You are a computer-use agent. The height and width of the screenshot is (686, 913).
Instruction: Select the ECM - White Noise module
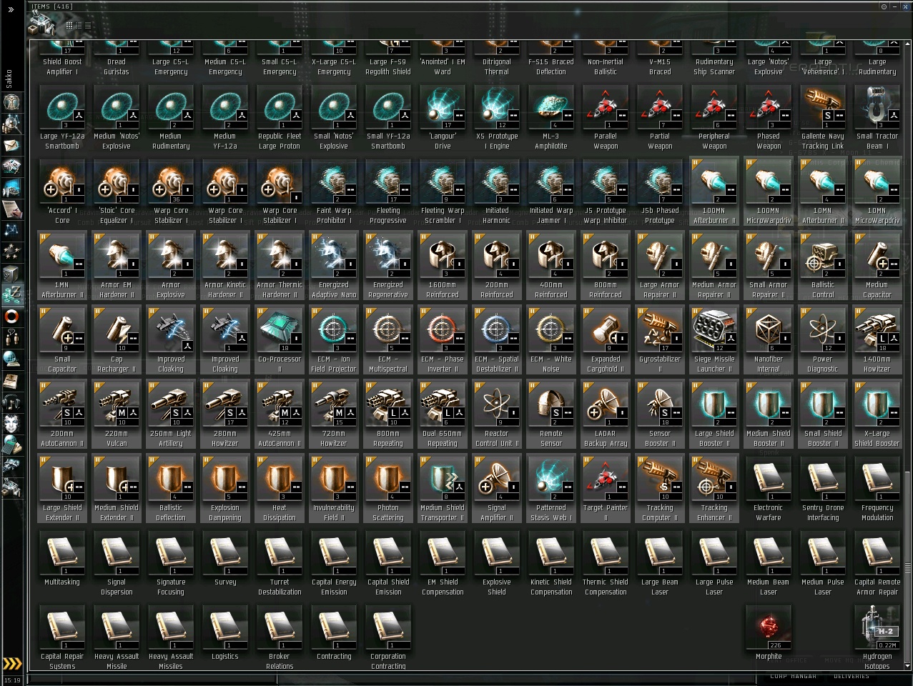[551, 340]
